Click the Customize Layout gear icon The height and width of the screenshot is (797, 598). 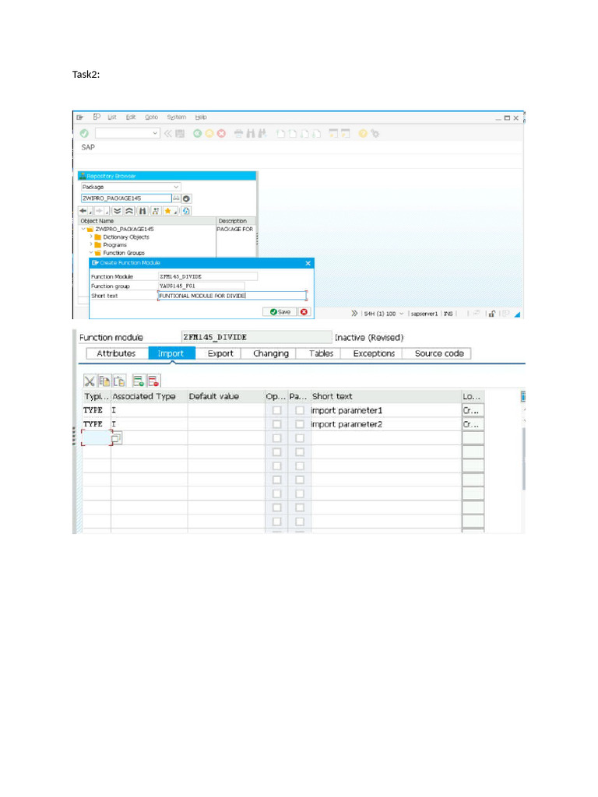[x=375, y=134]
